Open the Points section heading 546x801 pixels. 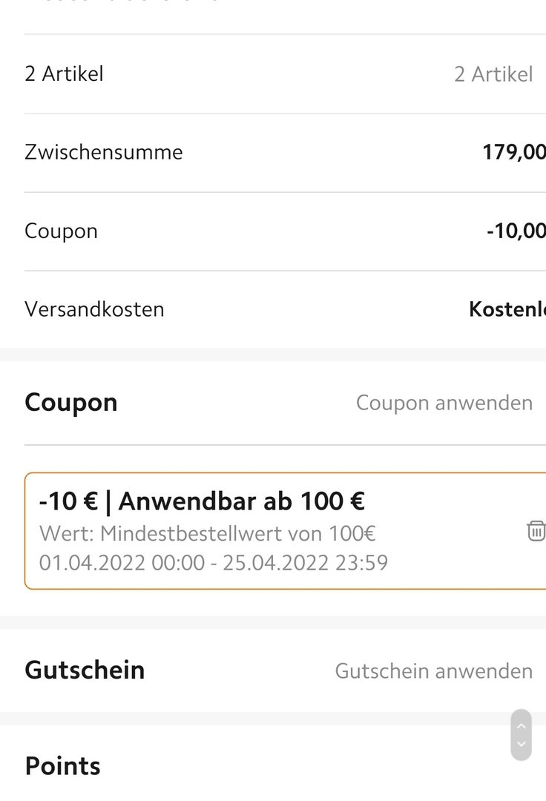click(62, 766)
